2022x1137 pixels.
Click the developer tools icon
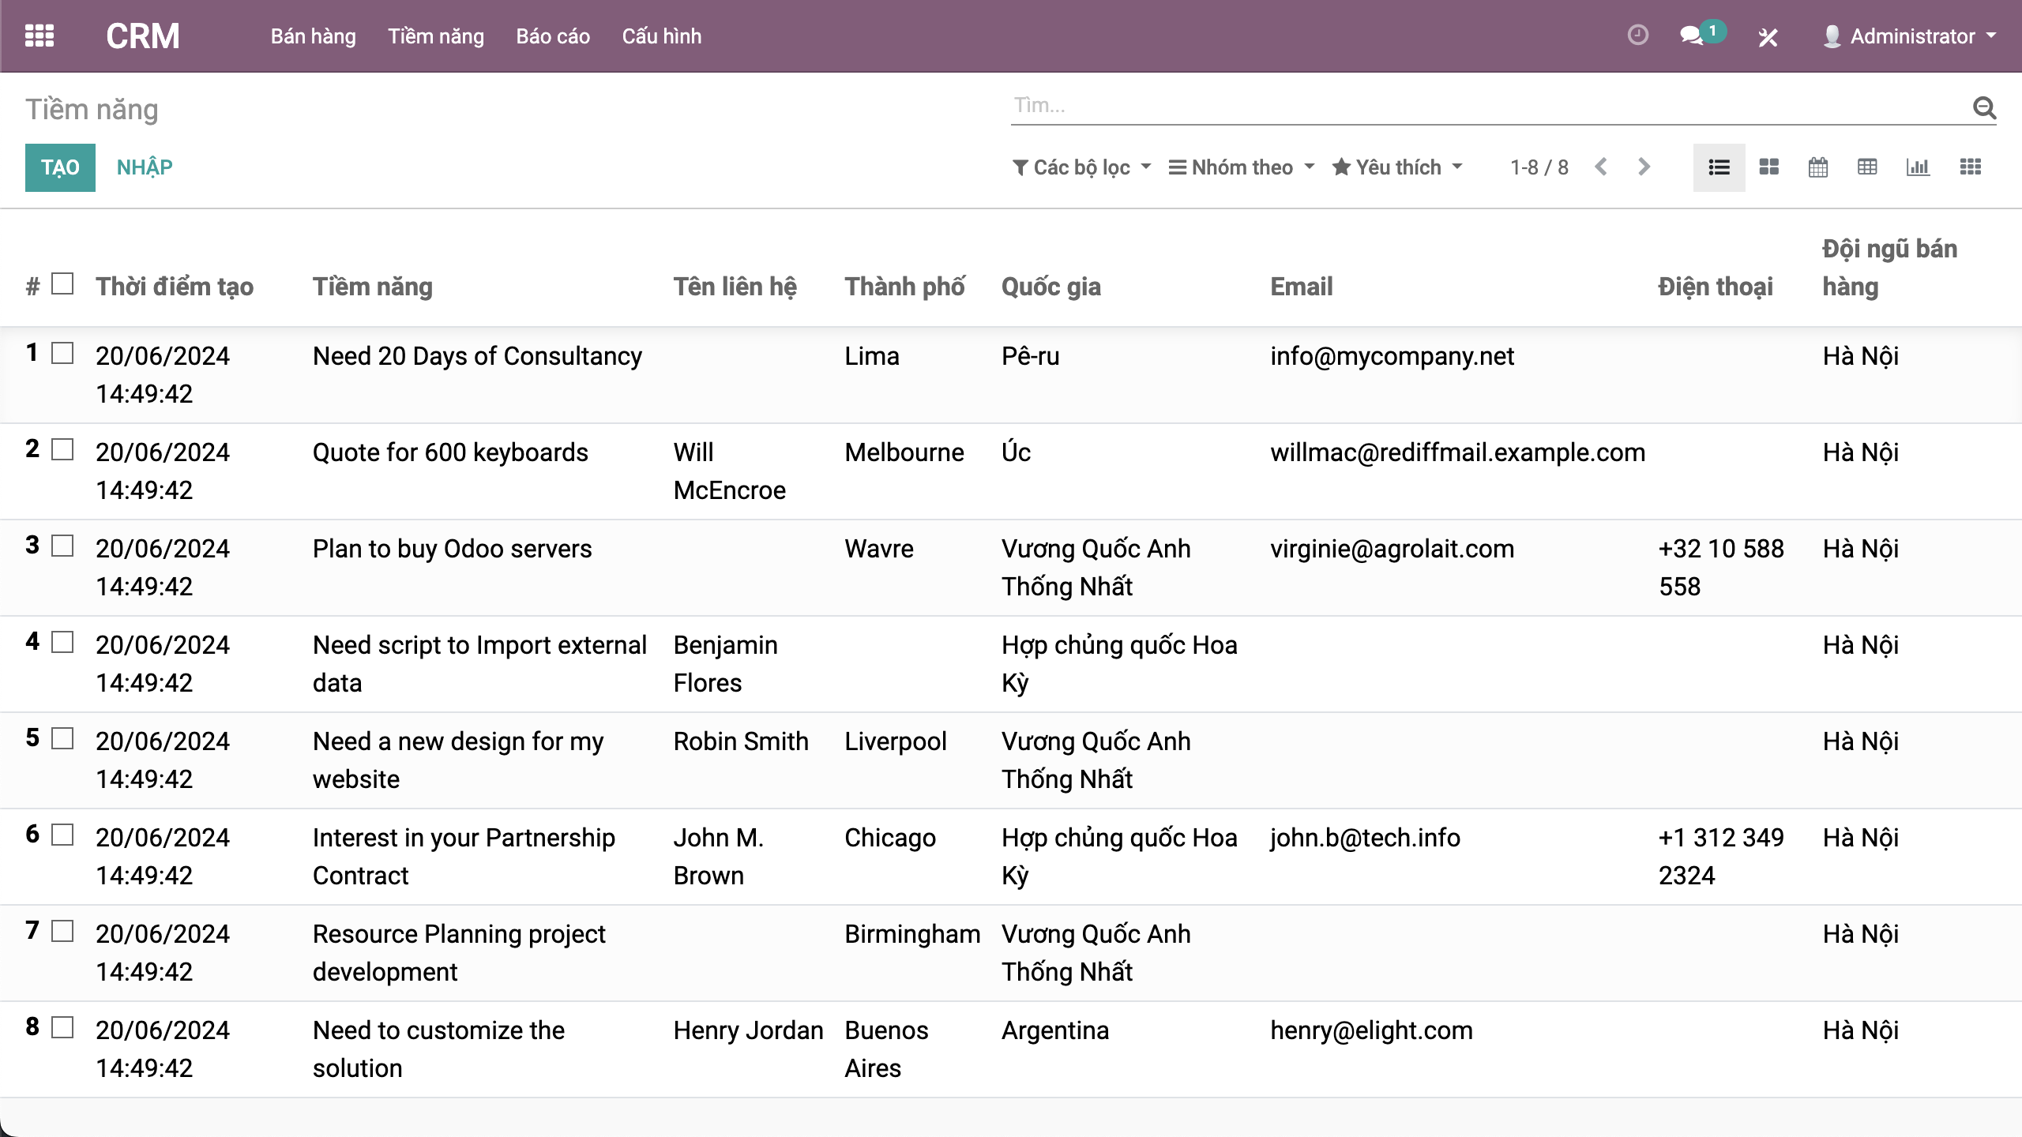coord(1768,37)
